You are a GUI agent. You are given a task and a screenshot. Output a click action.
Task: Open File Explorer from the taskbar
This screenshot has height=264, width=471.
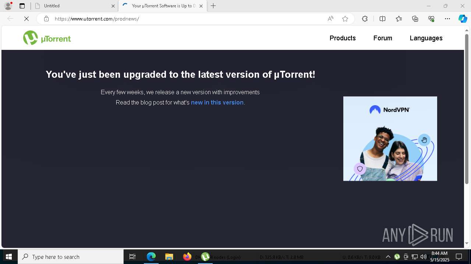tap(169, 257)
